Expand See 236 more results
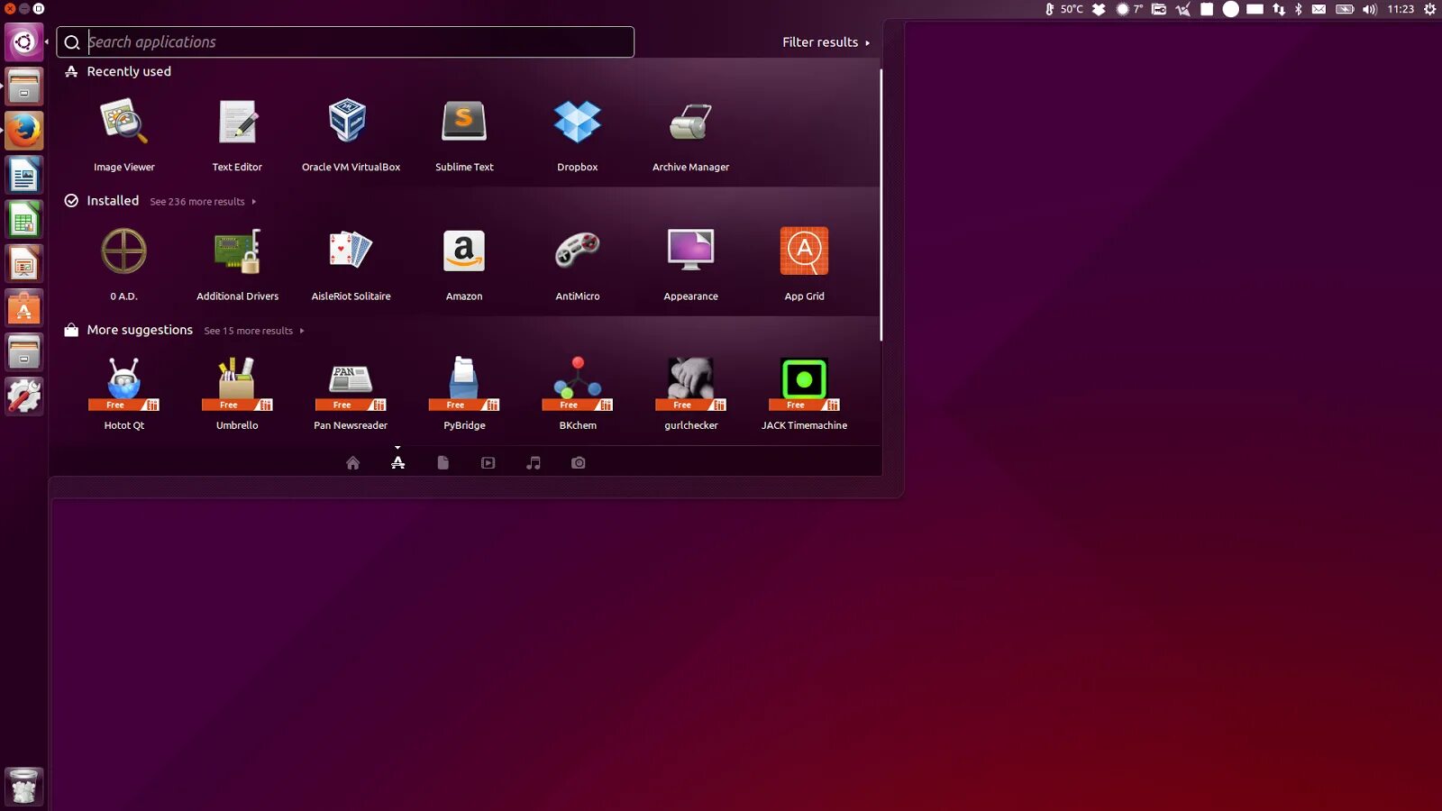The width and height of the screenshot is (1442, 811). [x=203, y=202]
